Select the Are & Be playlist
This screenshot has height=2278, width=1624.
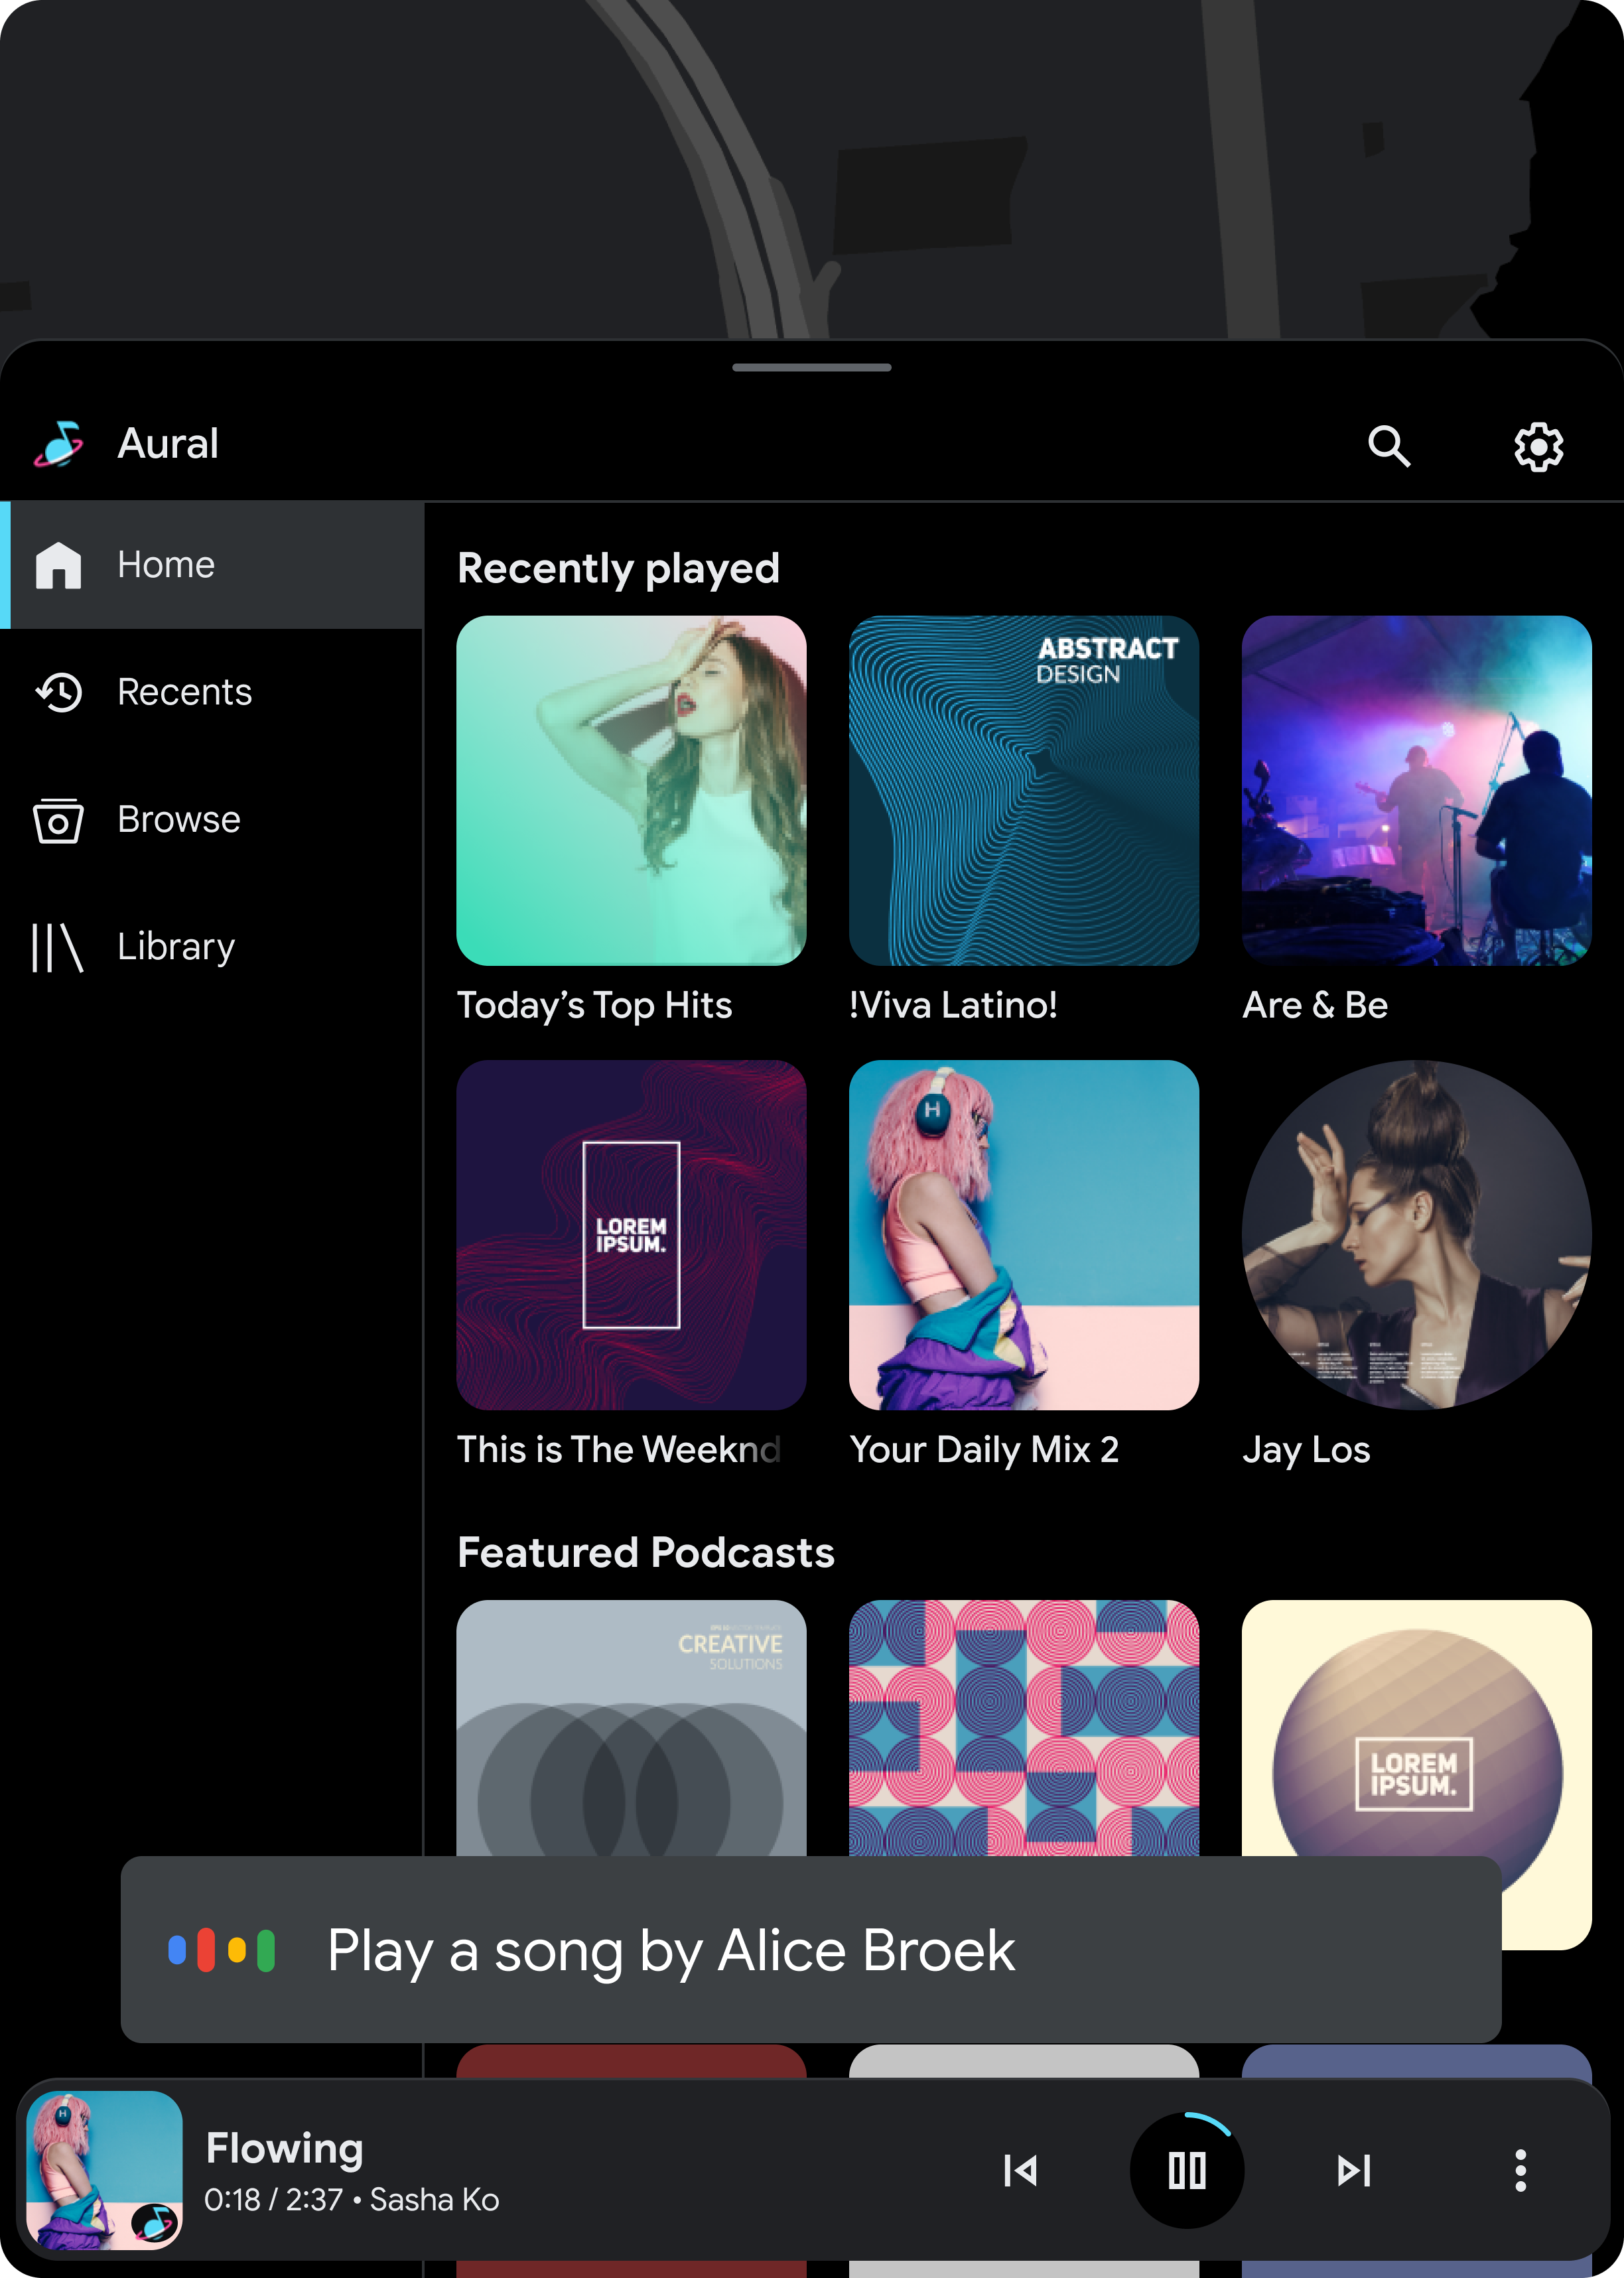tap(1416, 789)
